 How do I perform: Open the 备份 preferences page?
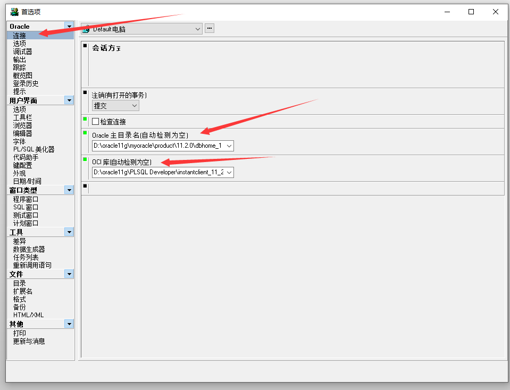pyautogui.click(x=20, y=307)
